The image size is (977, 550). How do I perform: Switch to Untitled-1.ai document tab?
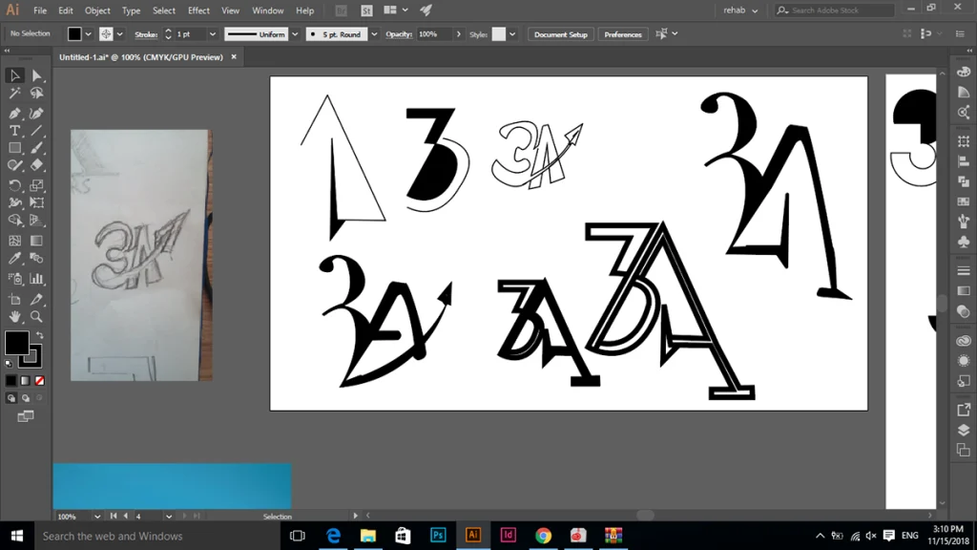tap(141, 56)
